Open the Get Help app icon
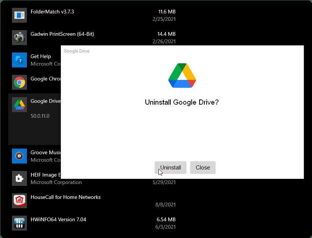 point(19,60)
